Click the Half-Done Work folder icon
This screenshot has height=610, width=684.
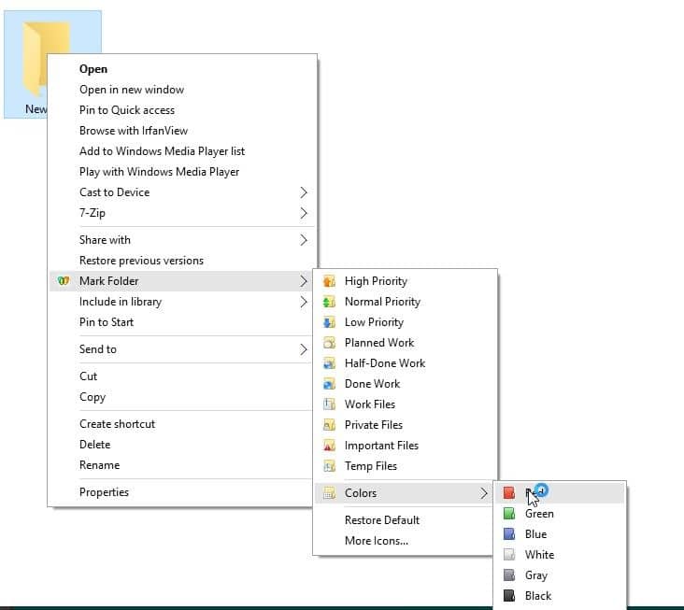329,363
